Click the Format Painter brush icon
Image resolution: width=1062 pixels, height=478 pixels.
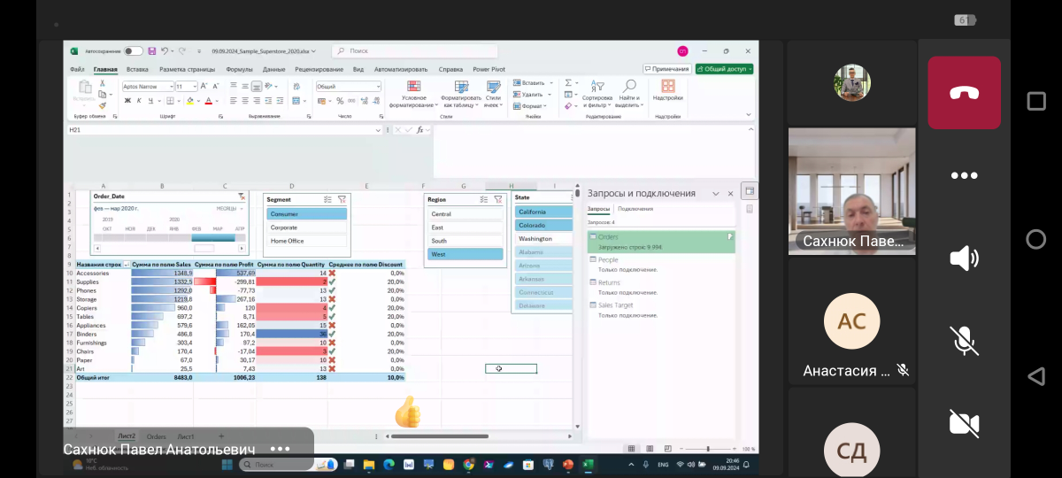(x=103, y=105)
